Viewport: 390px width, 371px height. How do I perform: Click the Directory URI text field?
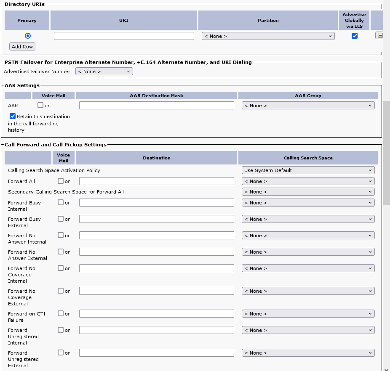tap(124, 36)
